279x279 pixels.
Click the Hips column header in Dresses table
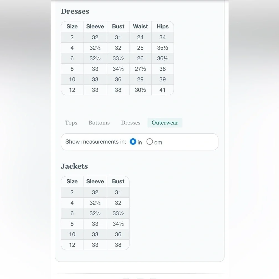tap(162, 27)
